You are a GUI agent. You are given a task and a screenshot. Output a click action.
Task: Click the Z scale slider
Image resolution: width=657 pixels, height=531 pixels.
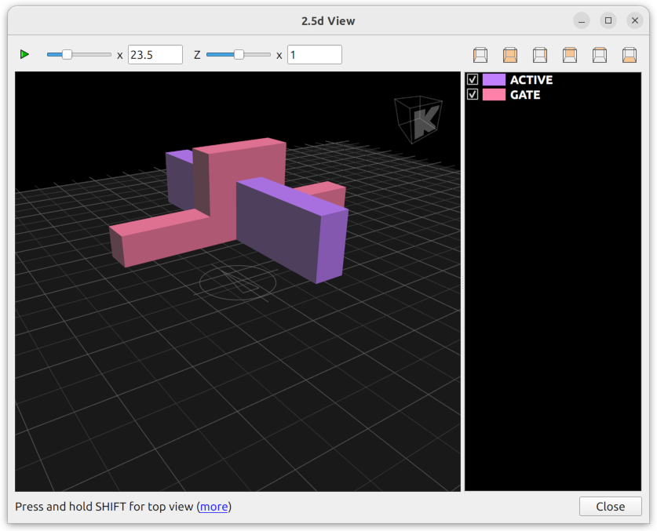(238, 54)
